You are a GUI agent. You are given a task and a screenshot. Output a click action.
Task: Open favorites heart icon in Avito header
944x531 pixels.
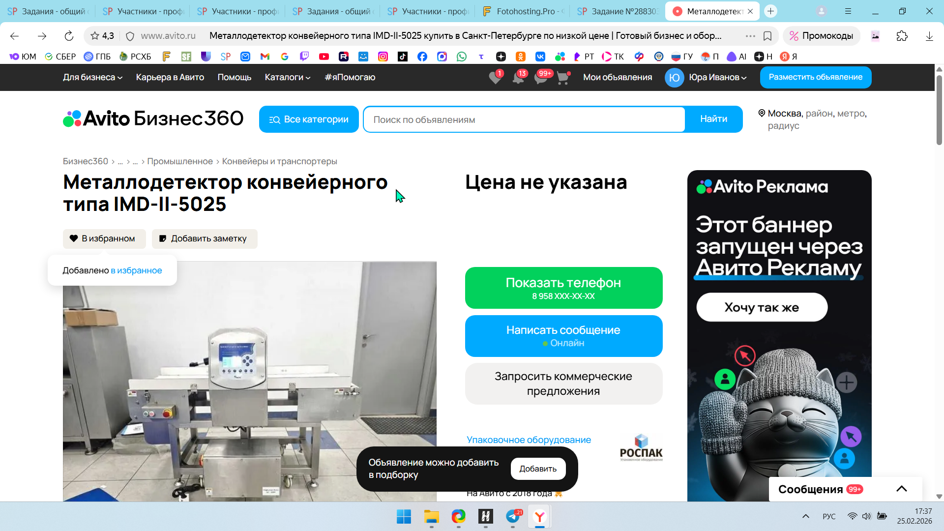[495, 78]
